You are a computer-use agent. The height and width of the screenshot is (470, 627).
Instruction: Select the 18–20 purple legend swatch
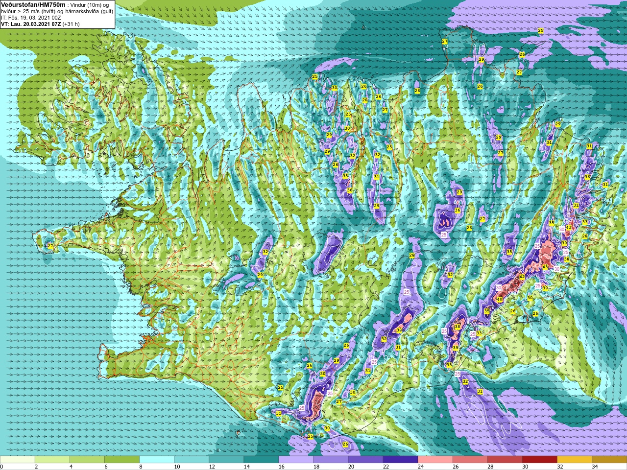331,460
